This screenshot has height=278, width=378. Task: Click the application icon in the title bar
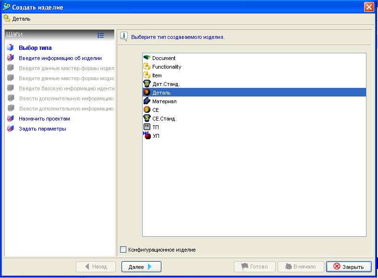7,7
